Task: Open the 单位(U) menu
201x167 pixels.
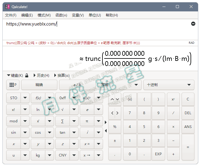Action: click(x=95, y=15)
